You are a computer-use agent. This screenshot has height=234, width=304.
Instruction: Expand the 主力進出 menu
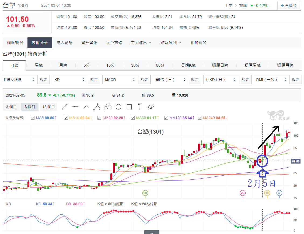point(141,42)
